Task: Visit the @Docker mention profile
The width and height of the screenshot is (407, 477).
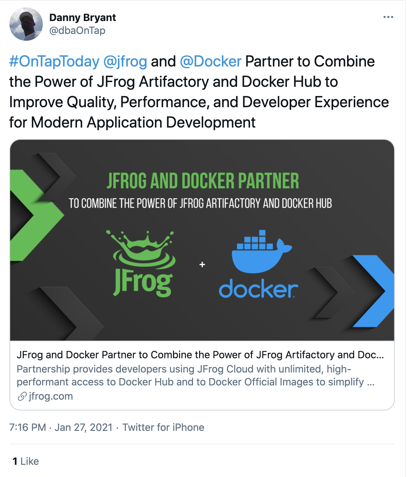Action: point(211,62)
